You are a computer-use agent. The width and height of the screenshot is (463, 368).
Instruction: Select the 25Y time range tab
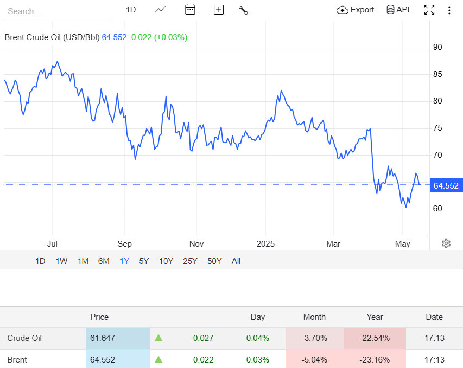[x=190, y=261]
